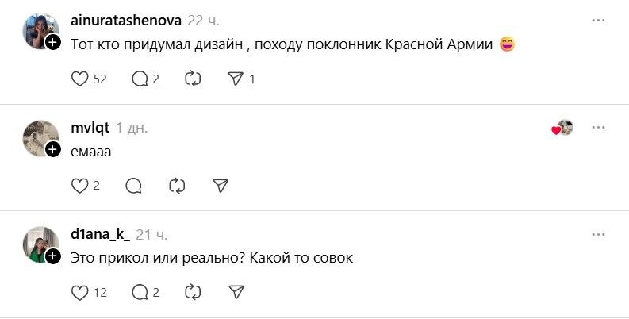Open more options for d1ana_k_'s comment
The width and height of the screenshot is (629, 319).
tap(597, 234)
